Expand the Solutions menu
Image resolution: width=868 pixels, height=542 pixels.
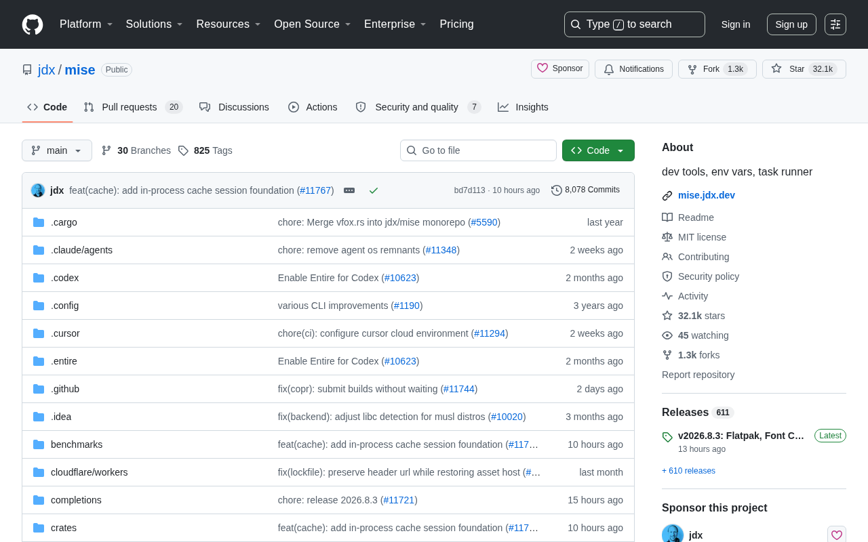coord(155,24)
